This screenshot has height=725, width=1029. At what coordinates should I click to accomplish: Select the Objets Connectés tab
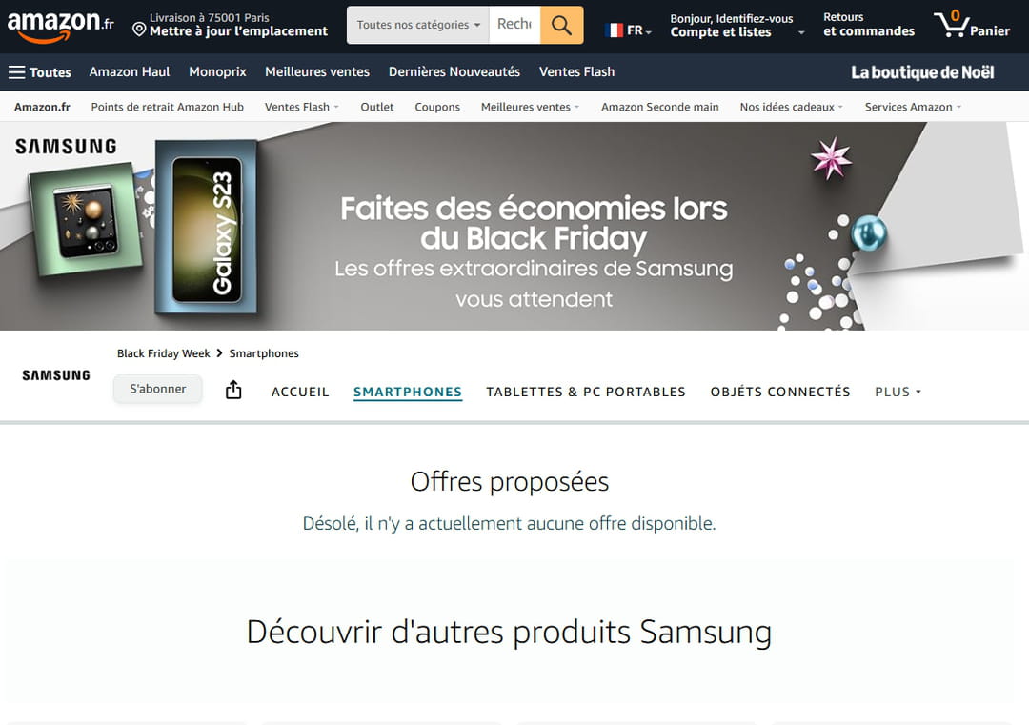[780, 392]
